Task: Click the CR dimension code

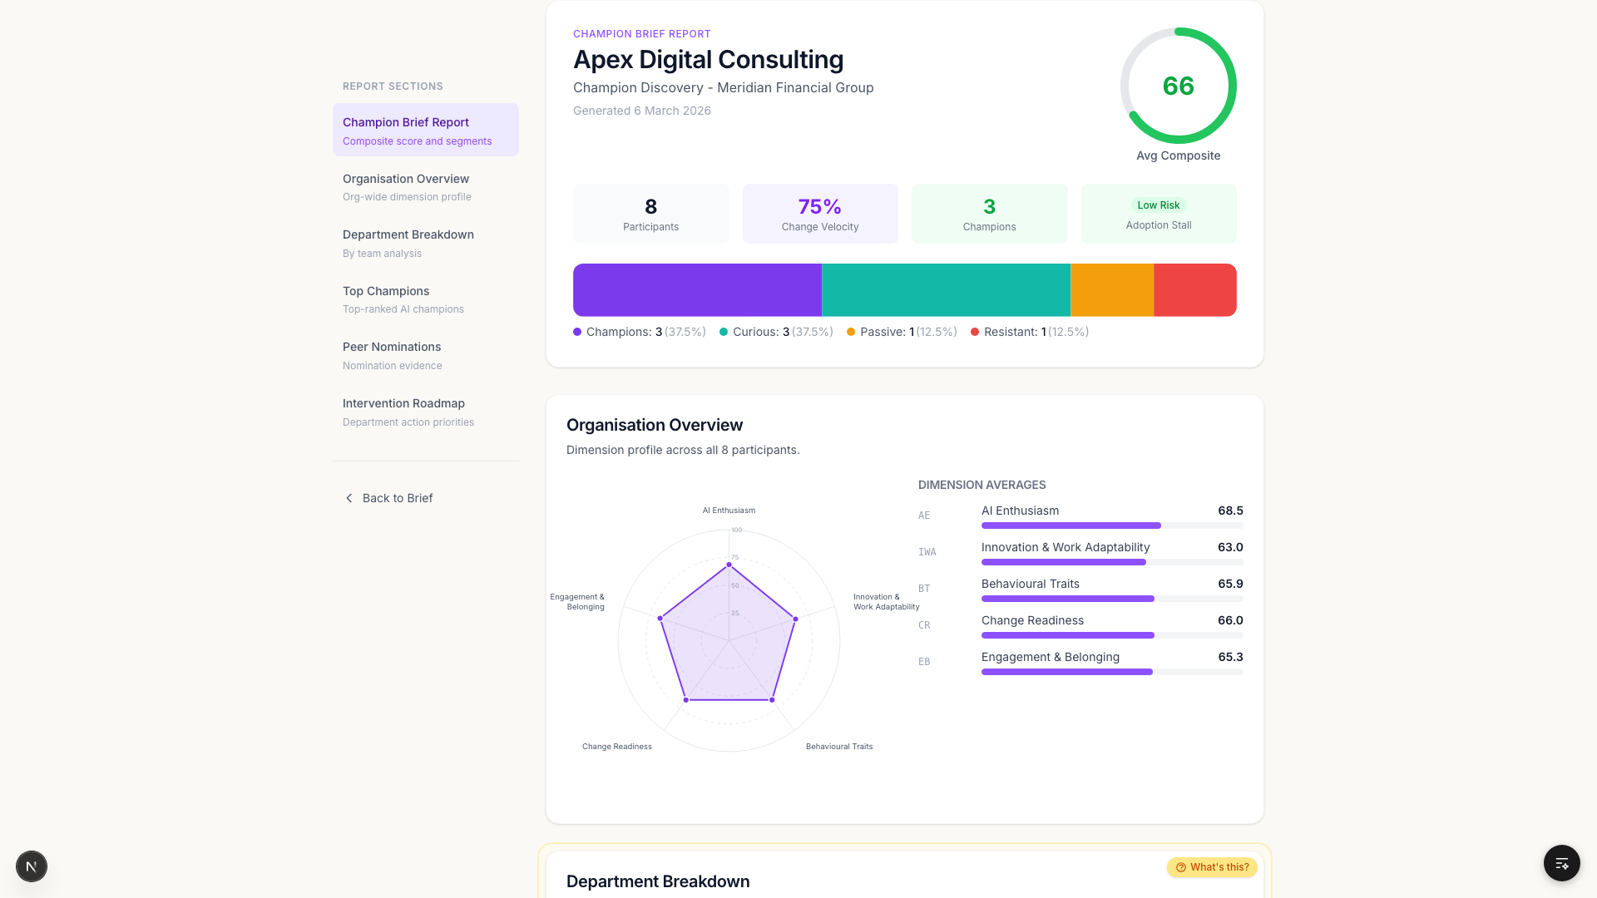Action: point(924,625)
